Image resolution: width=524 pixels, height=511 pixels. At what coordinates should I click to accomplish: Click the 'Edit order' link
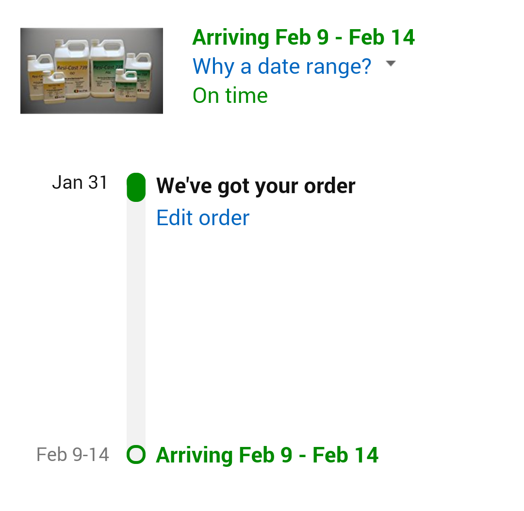pos(203,218)
